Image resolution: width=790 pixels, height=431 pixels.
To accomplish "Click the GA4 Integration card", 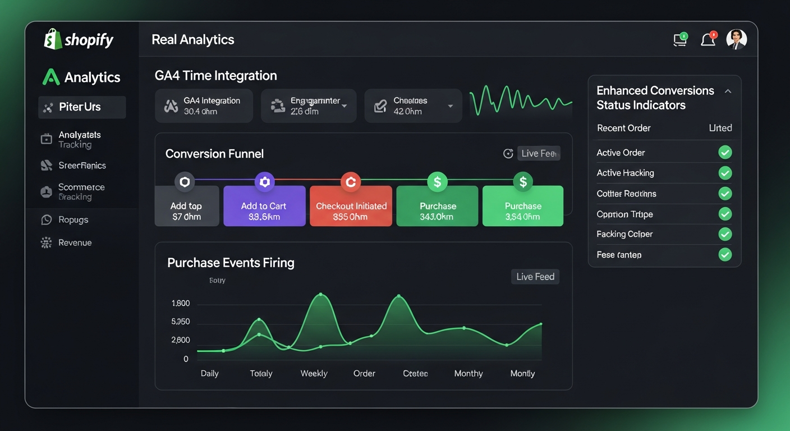I will (204, 106).
